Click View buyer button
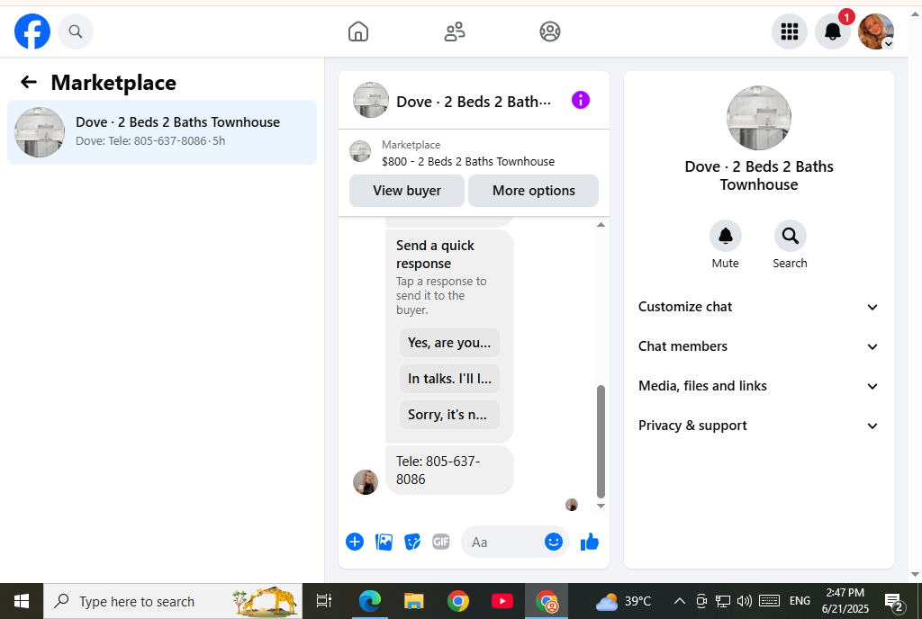 click(407, 190)
